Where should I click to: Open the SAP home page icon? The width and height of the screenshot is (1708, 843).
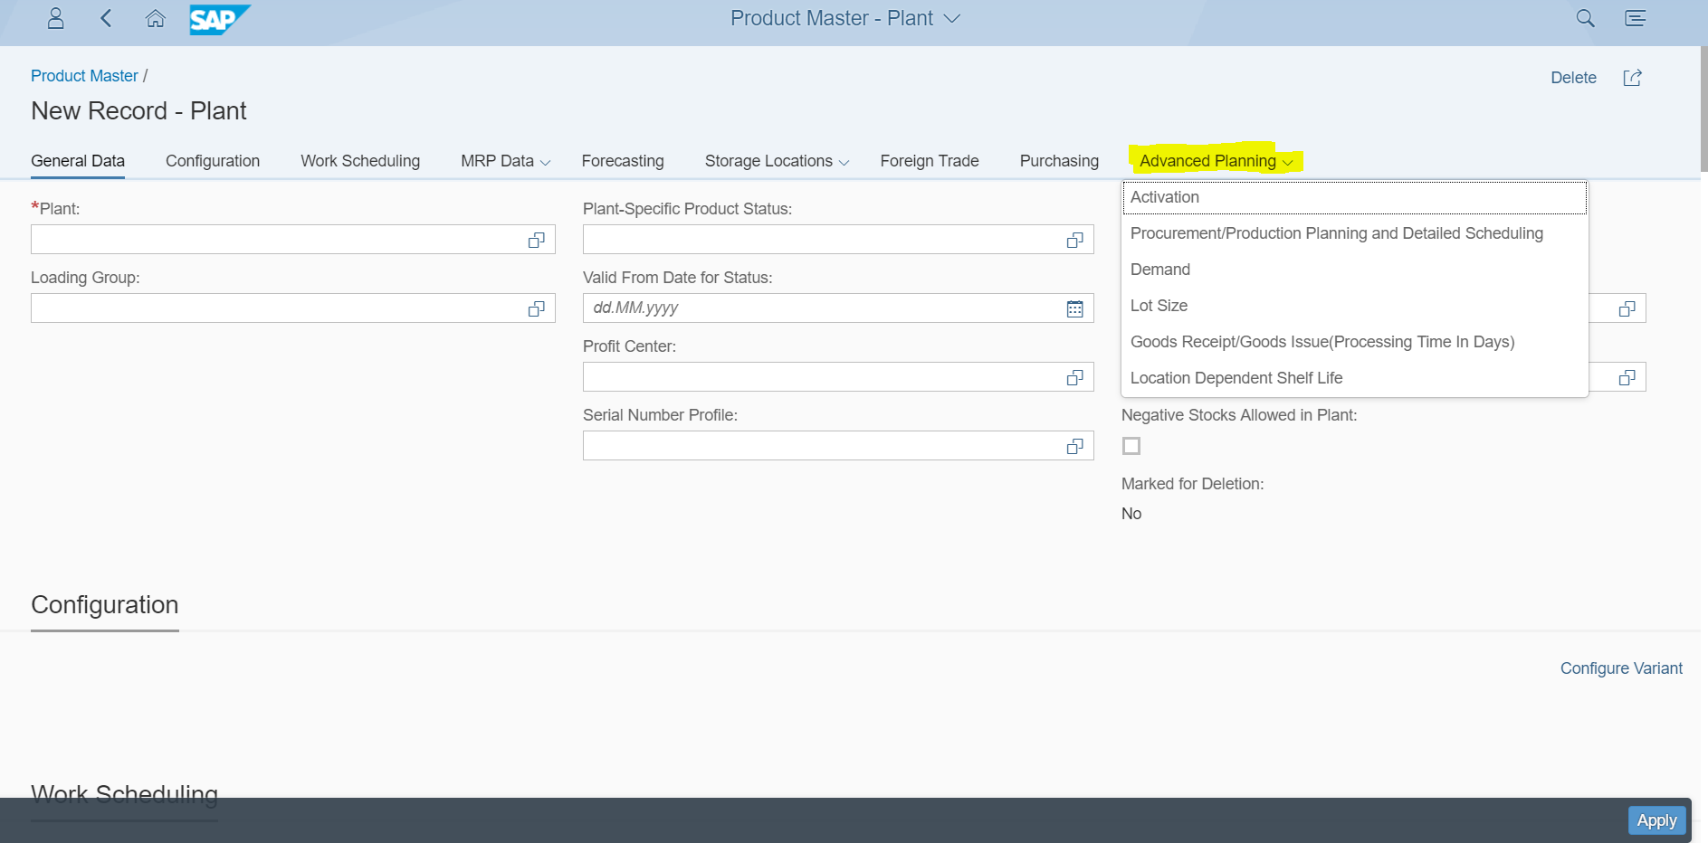pyautogui.click(x=156, y=18)
